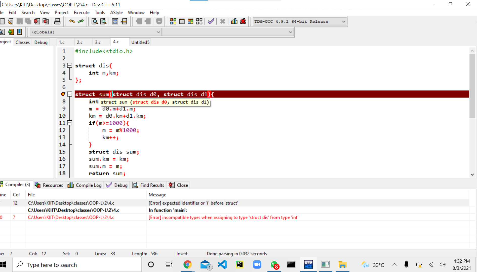477x272 pixels.
Task: Open the Compile Log tab
Action: click(x=85, y=185)
